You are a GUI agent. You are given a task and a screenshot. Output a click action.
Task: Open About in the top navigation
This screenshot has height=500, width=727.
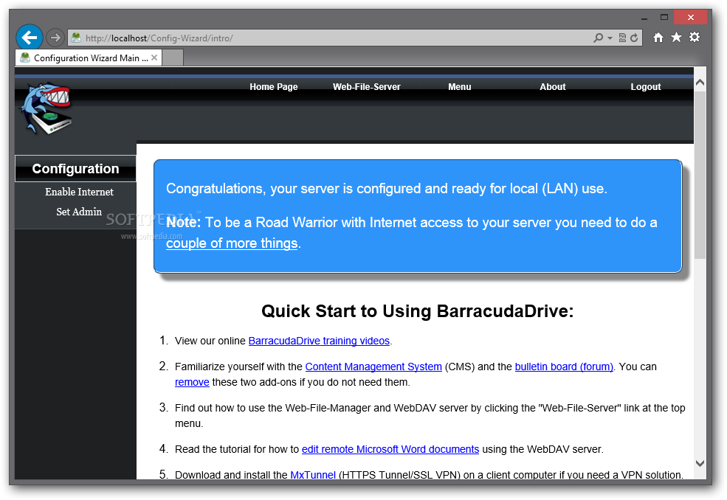click(553, 87)
